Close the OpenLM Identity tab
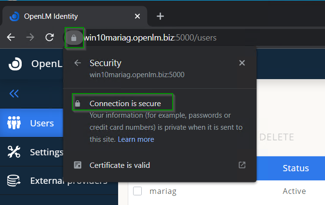Screen dimensions: 325x205 pos(137,16)
